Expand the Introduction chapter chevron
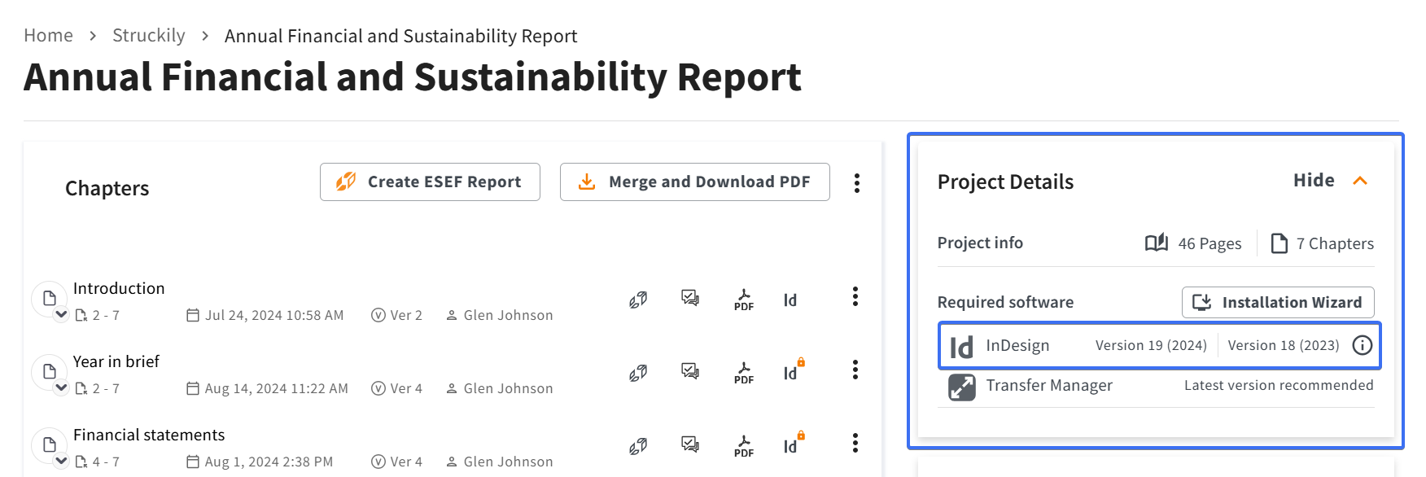Viewport: 1426px width, 477px height. pyautogui.click(x=61, y=314)
